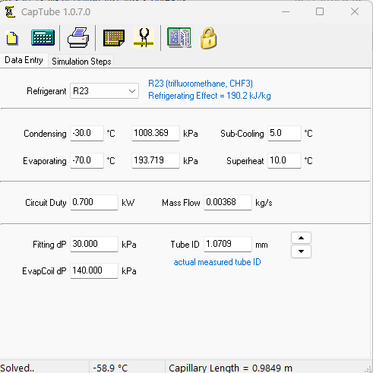Click the Condensing pressure field 1008.369

point(156,133)
